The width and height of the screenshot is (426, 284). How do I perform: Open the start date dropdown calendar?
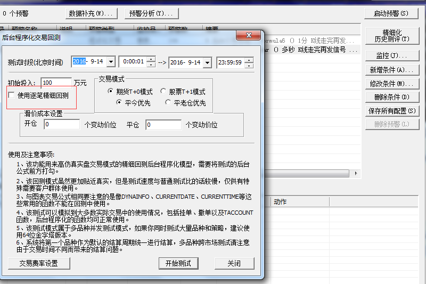point(111,62)
